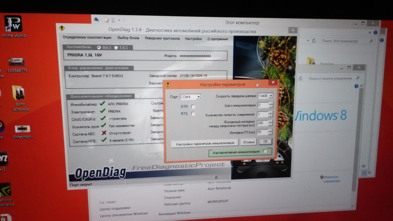Click the magnifier in Поиск в панели управления
Screen dimensions: 393x221
click(358, 78)
